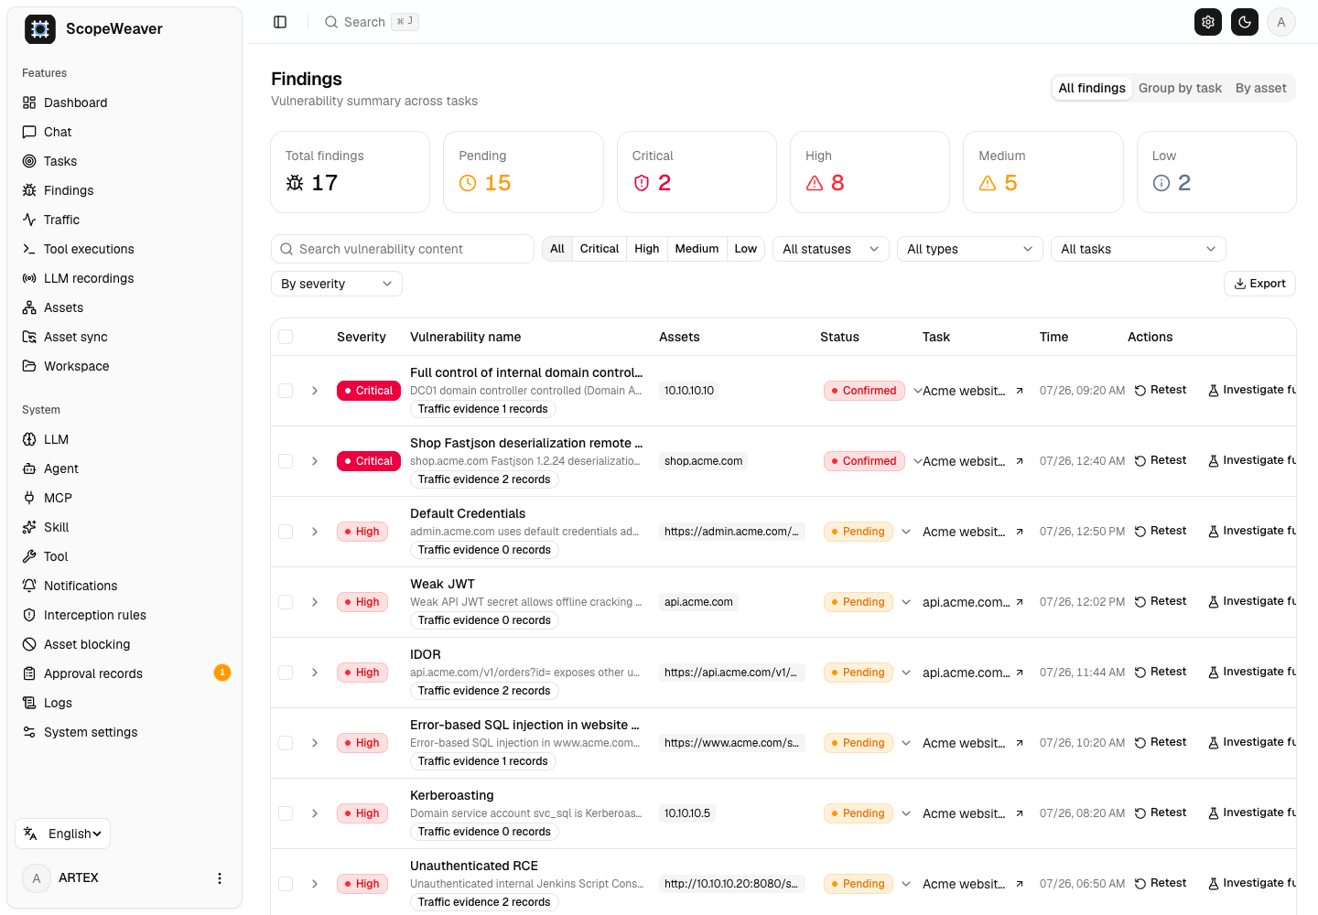Open the English language selector
The width and height of the screenshot is (1318, 915).
coord(63,834)
